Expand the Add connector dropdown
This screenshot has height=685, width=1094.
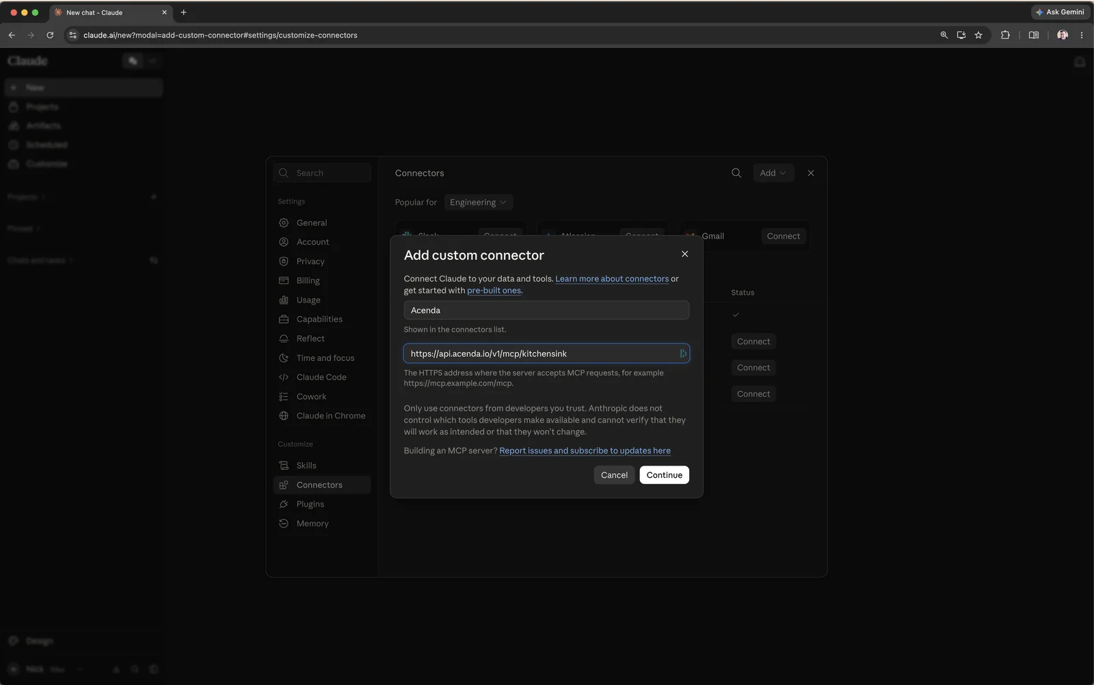(773, 173)
